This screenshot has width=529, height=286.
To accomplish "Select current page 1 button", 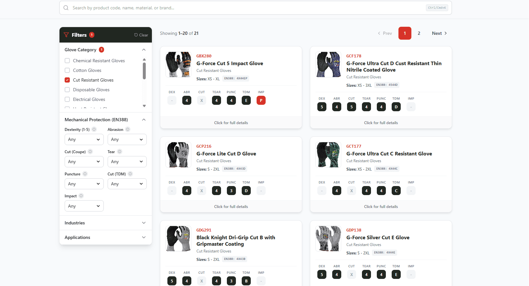I will (x=405, y=33).
